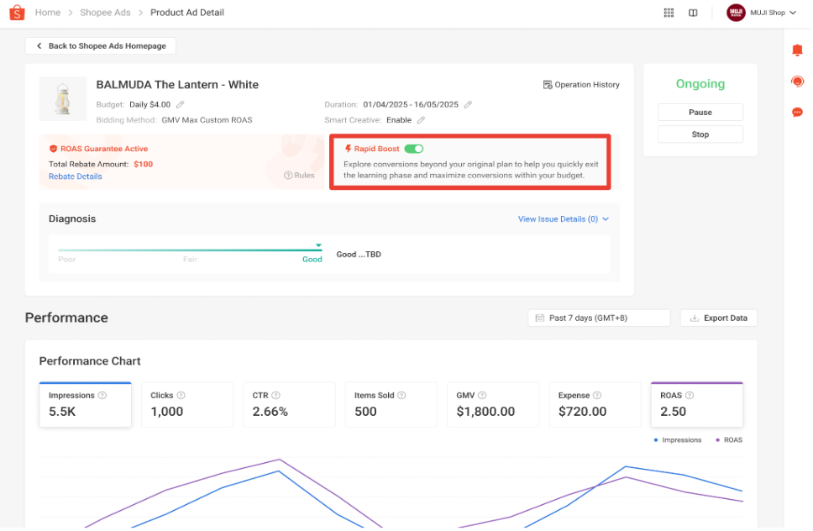Edit Smart Creative pencil icon
The width and height of the screenshot is (813, 531).
click(x=421, y=120)
